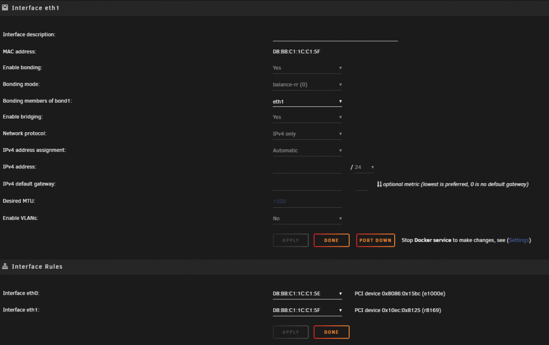Image resolution: width=549 pixels, height=345 pixels.
Task: Click the Interface description input field
Action: 335,36
